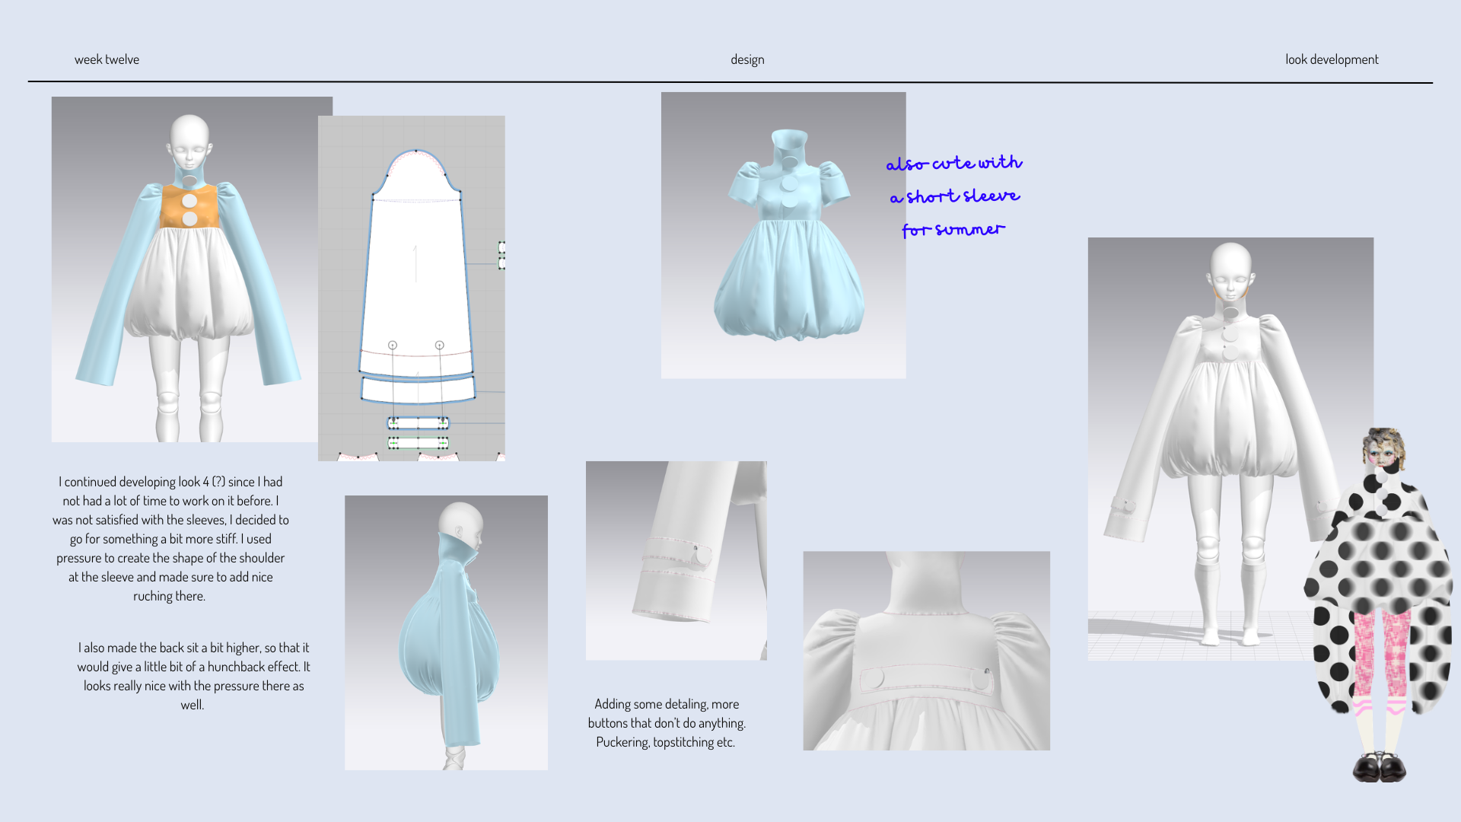Click paragraph starting 'I also made the back'

pyautogui.click(x=193, y=676)
